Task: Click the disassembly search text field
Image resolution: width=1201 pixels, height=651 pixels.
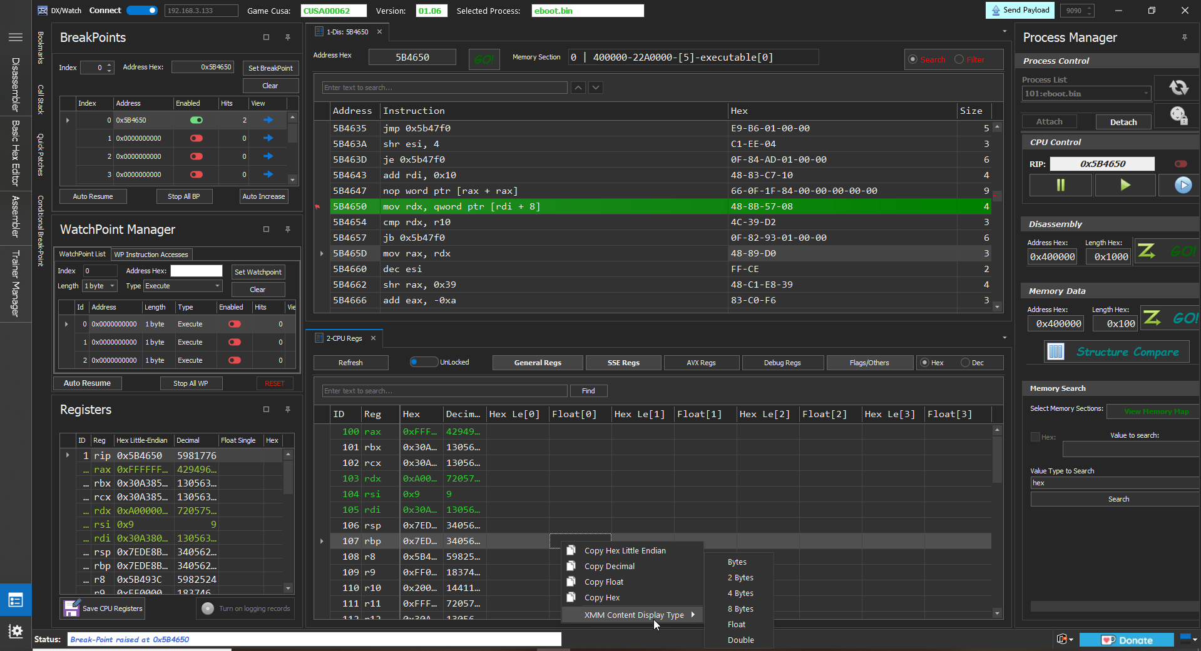Action: click(x=444, y=88)
